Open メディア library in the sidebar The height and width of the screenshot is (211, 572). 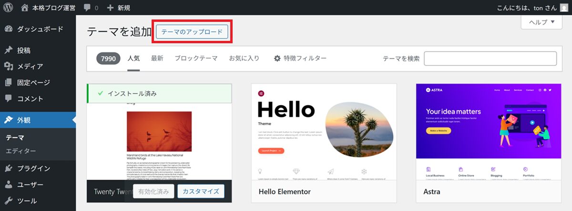point(30,67)
